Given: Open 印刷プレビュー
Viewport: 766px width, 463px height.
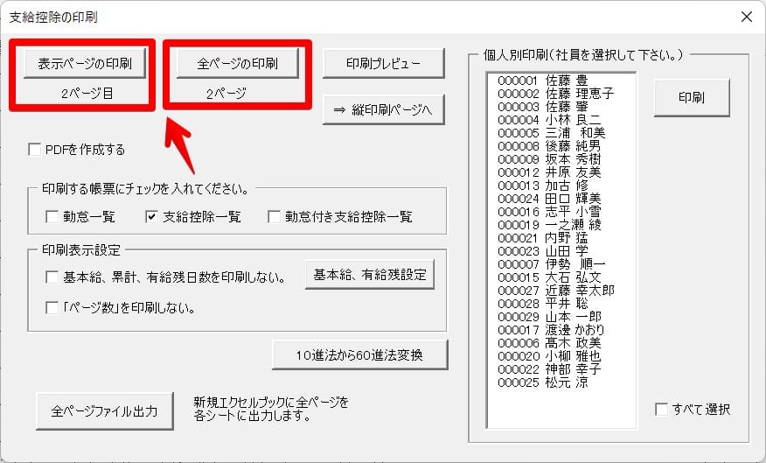Looking at the screenshot, I should [x=384, y=63].
